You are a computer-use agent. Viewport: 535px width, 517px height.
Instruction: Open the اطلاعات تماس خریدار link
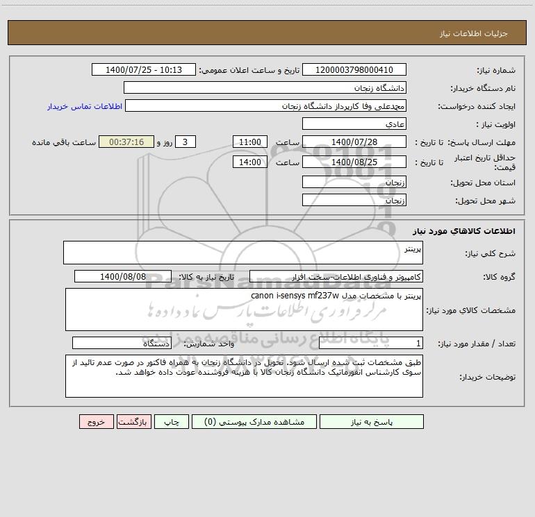(x=85, y=106)
